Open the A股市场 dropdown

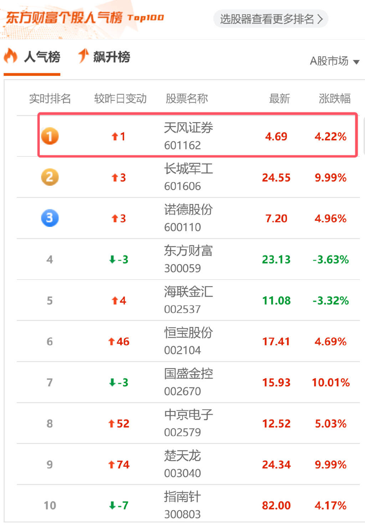(330, 61)
